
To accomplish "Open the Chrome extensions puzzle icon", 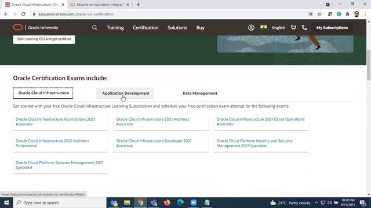I will point(348,14).
